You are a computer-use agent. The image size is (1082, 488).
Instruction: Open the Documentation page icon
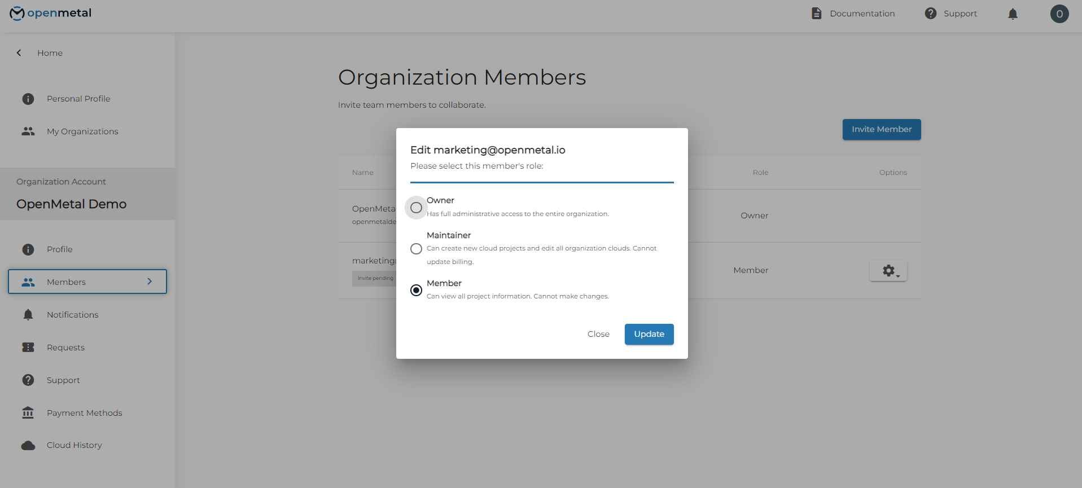[816, 14]
